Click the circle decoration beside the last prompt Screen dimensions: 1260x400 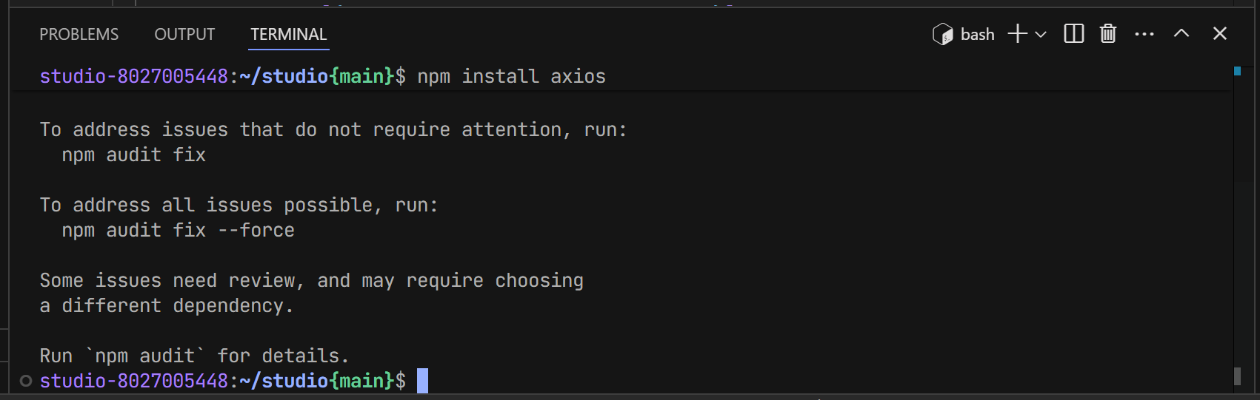point(26,381)
